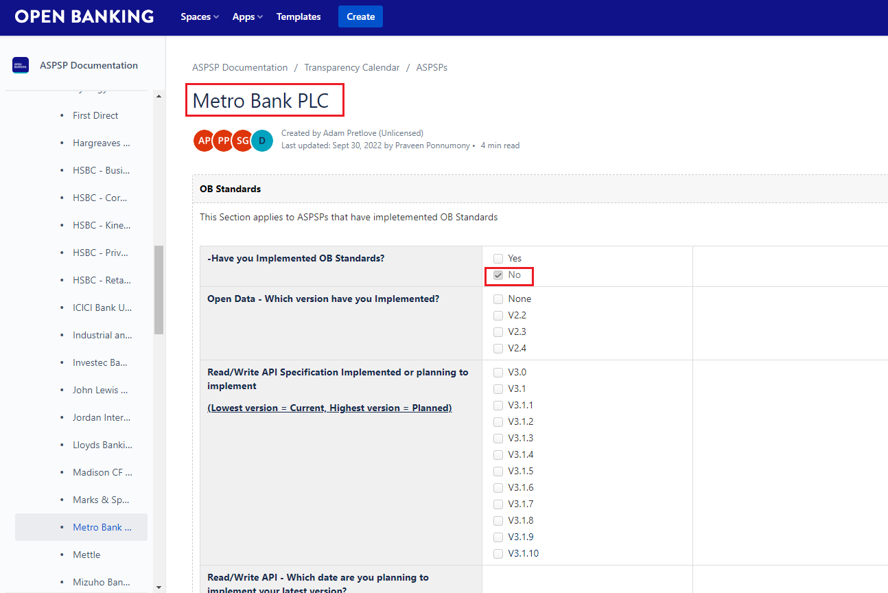Open HSBC - Priv... sidebar page
This screenshot has height=593, width=888.
102,253
